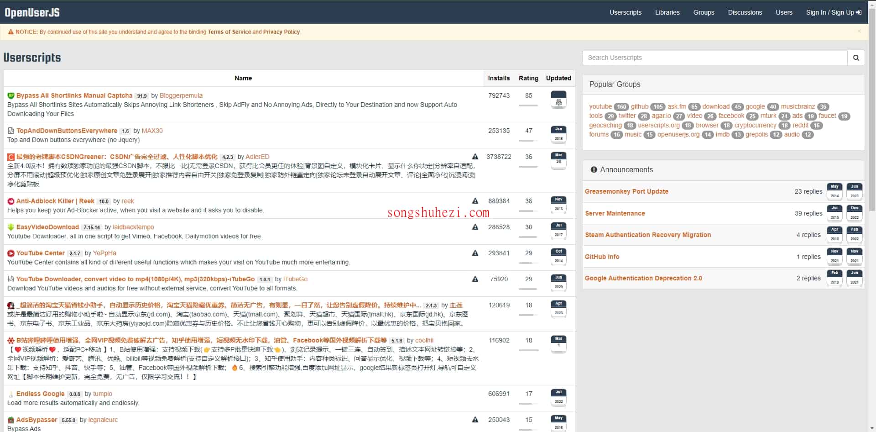The height and width of the screenshot is (432, 876).
Task: Click the OpenUserJS logo
Action: click(x=32, y=12)
